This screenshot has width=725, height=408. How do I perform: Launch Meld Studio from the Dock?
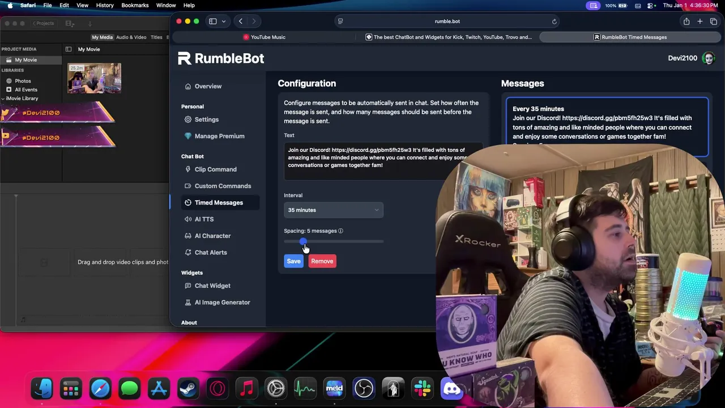coord(334,389)
